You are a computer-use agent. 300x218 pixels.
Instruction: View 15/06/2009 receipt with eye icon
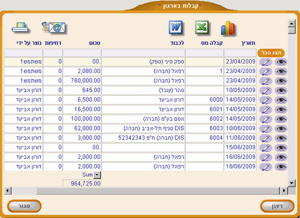281,148
